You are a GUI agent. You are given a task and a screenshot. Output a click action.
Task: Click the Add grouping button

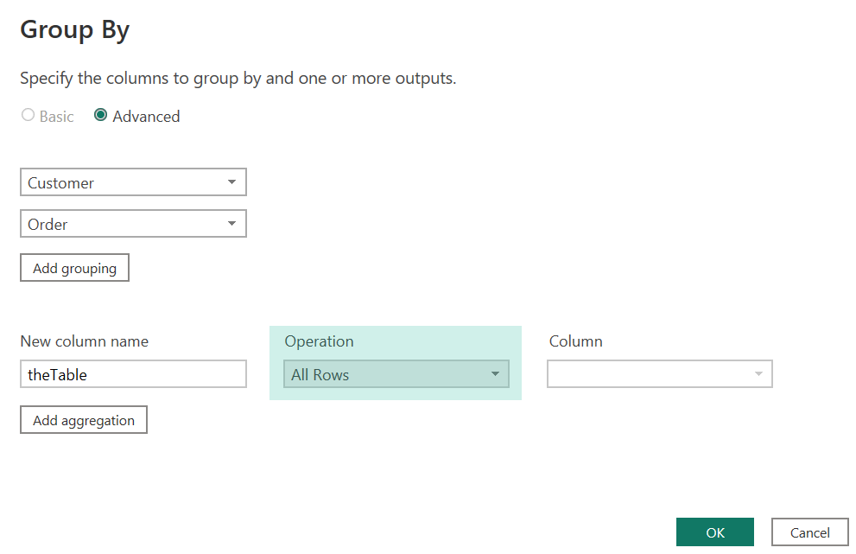[x=75, y=268]
